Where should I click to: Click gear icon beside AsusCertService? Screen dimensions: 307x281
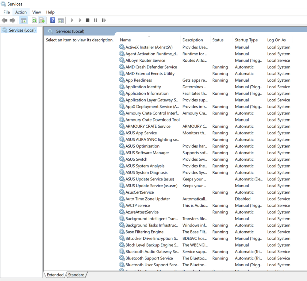click(x=122, y=192)
